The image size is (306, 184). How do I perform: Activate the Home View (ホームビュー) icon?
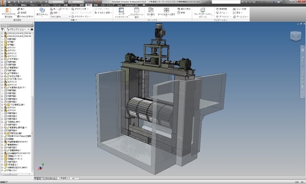(x=241, y=17)
